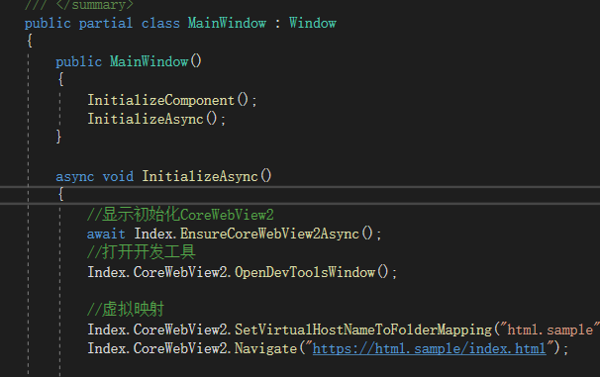Click the opening brace of InitializeAsync
Image resolution: width=600 pixels, height=377 pixels.
click(x=60, y=194)
